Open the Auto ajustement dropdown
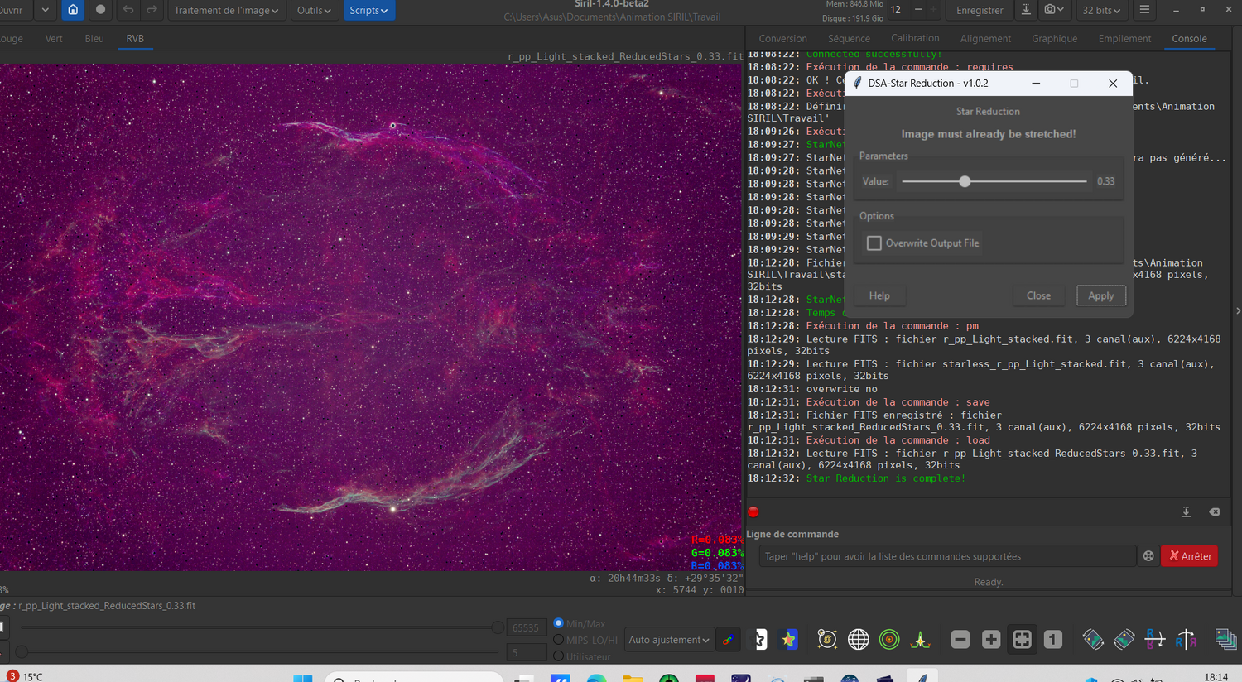This screenshot has width=1242, height=682. (x=668, y=640)
